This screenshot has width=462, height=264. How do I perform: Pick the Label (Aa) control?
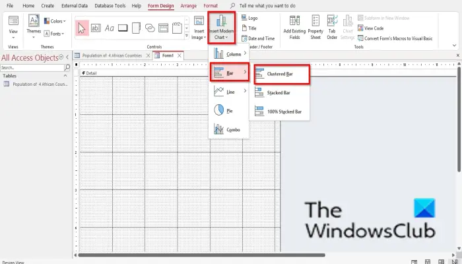[110, 28]
